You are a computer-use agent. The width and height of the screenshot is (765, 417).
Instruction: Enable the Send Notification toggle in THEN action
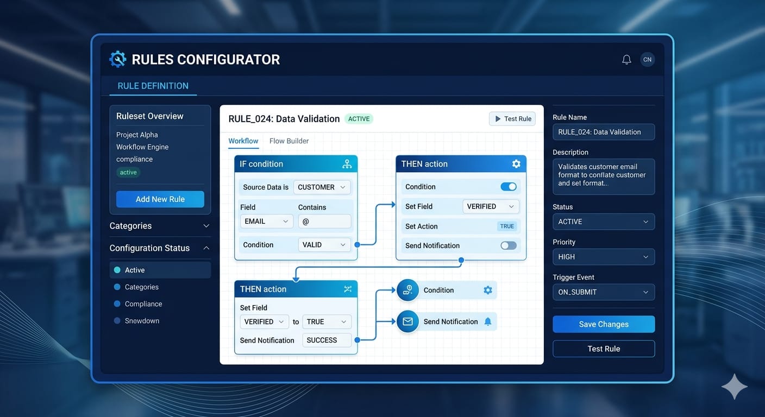pos(508,245)
